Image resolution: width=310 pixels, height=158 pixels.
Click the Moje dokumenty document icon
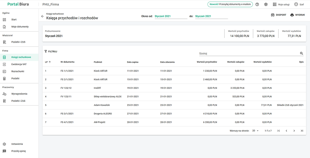point(4,27)
